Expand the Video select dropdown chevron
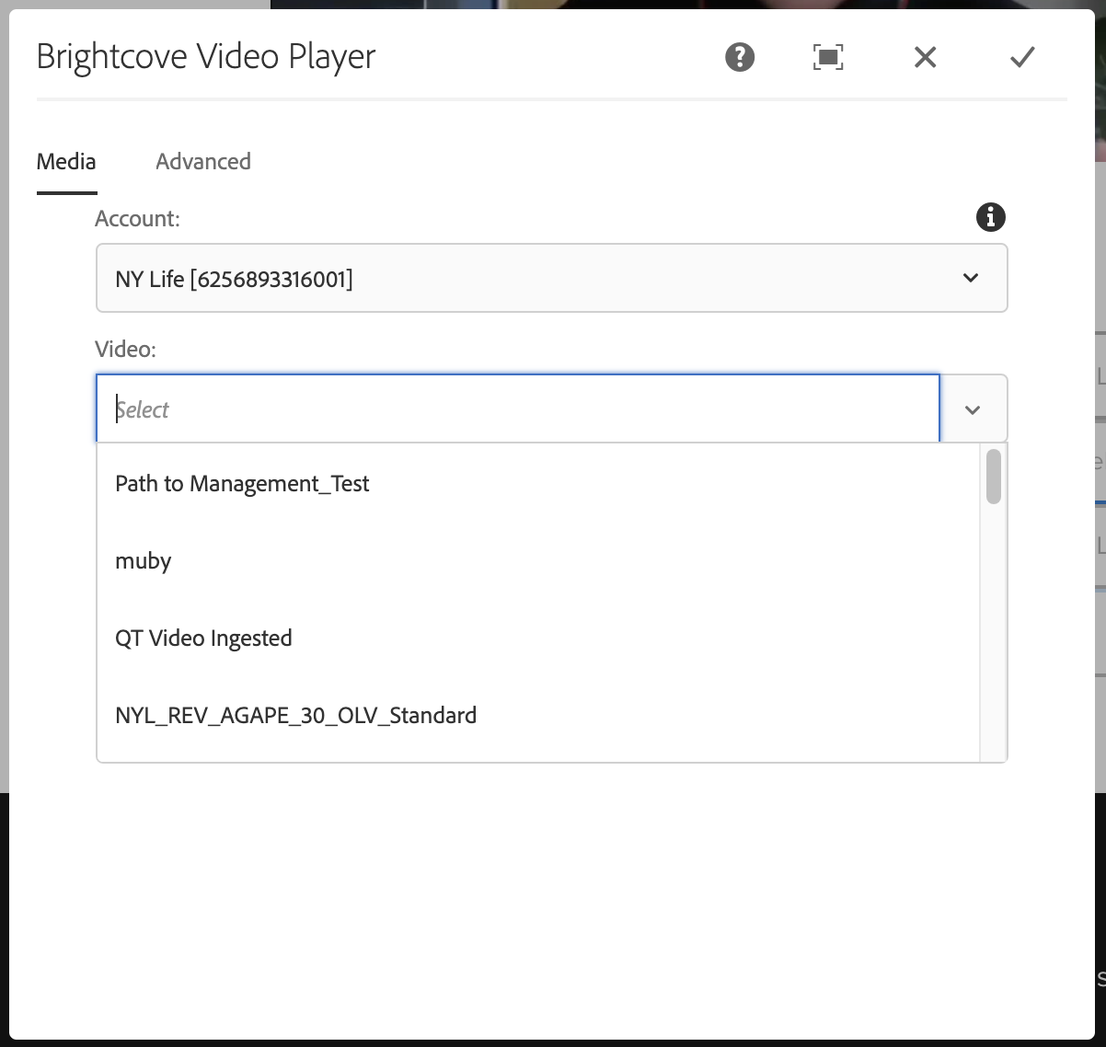 click(x=973, y=408)
